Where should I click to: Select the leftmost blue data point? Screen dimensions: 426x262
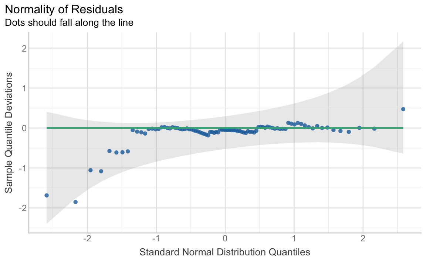coord(47,195)
